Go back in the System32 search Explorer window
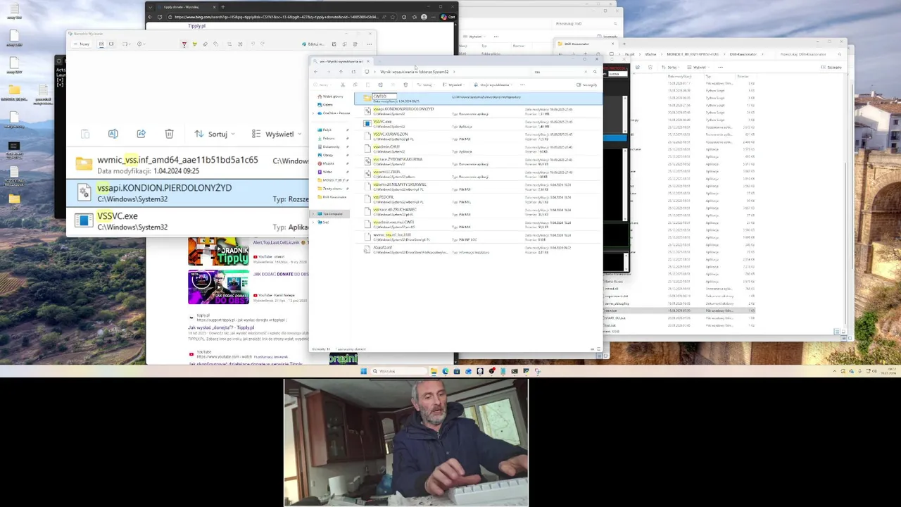This screenshot has width=901, height=507. tap(315, 72)
